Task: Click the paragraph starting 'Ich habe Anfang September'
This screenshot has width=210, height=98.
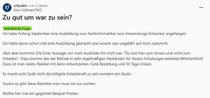Action: click(x=95, y=33)
